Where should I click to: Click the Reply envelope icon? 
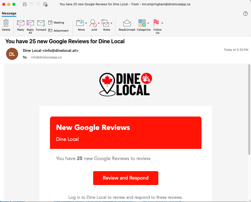pyautogui.click(x=20, y=24)
